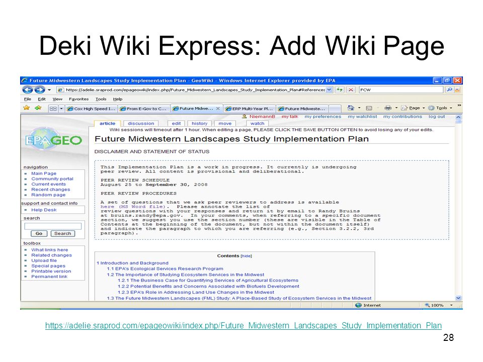This screenshot has height=362, width=483.
Task: Click the browser Forward arrow button
Action: pyautogui.click(x=40, y=89)
